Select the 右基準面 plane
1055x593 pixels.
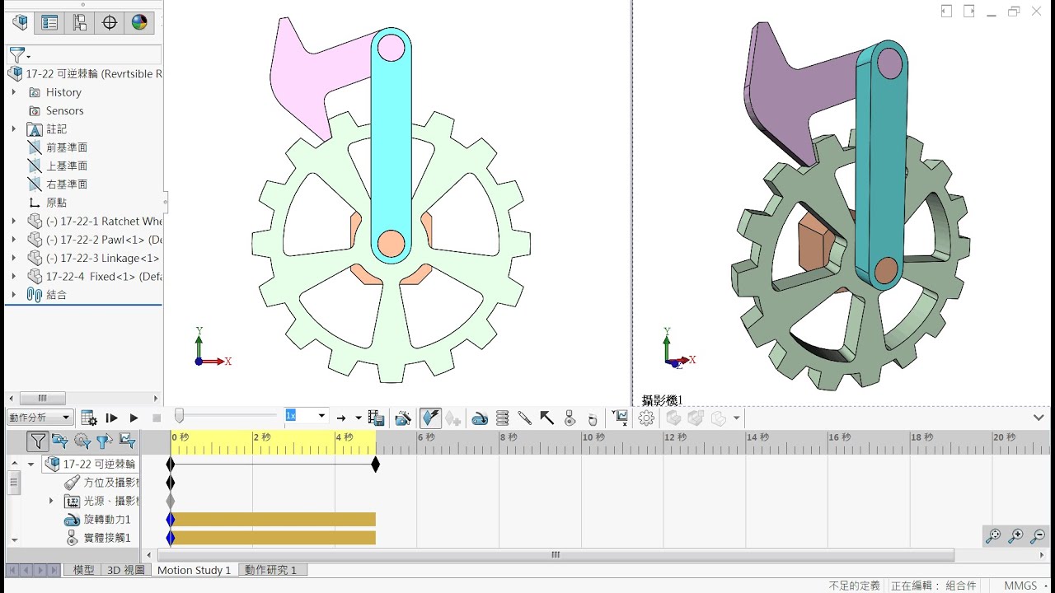(58, 184)
